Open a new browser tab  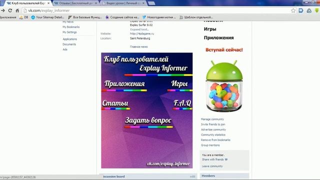(x=151, y=3)
